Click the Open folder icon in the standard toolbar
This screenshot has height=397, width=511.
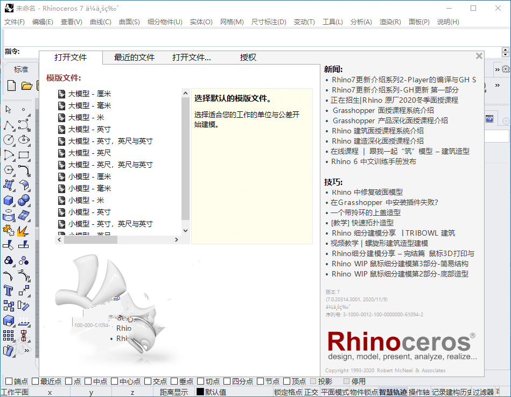(27, 86)
